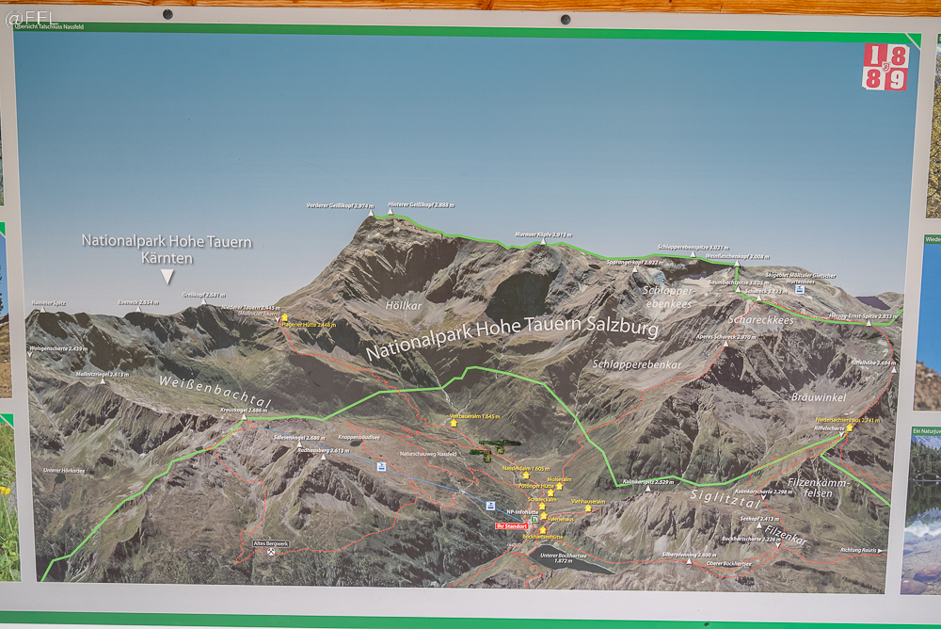The height and width of the screenshot is (629, 941).
Task: Click the Veitbaueralm hut icon
Action: click(x=454, y=424)
